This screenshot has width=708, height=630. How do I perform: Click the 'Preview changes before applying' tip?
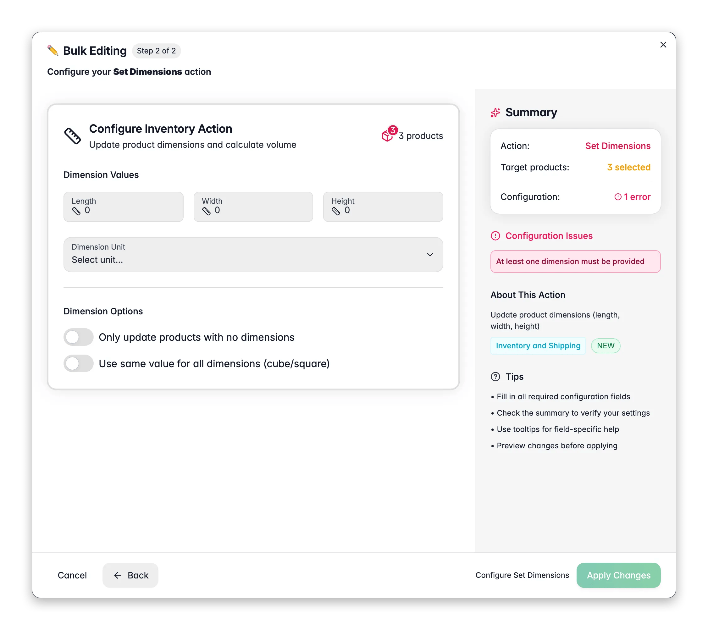tap(557, 445)
